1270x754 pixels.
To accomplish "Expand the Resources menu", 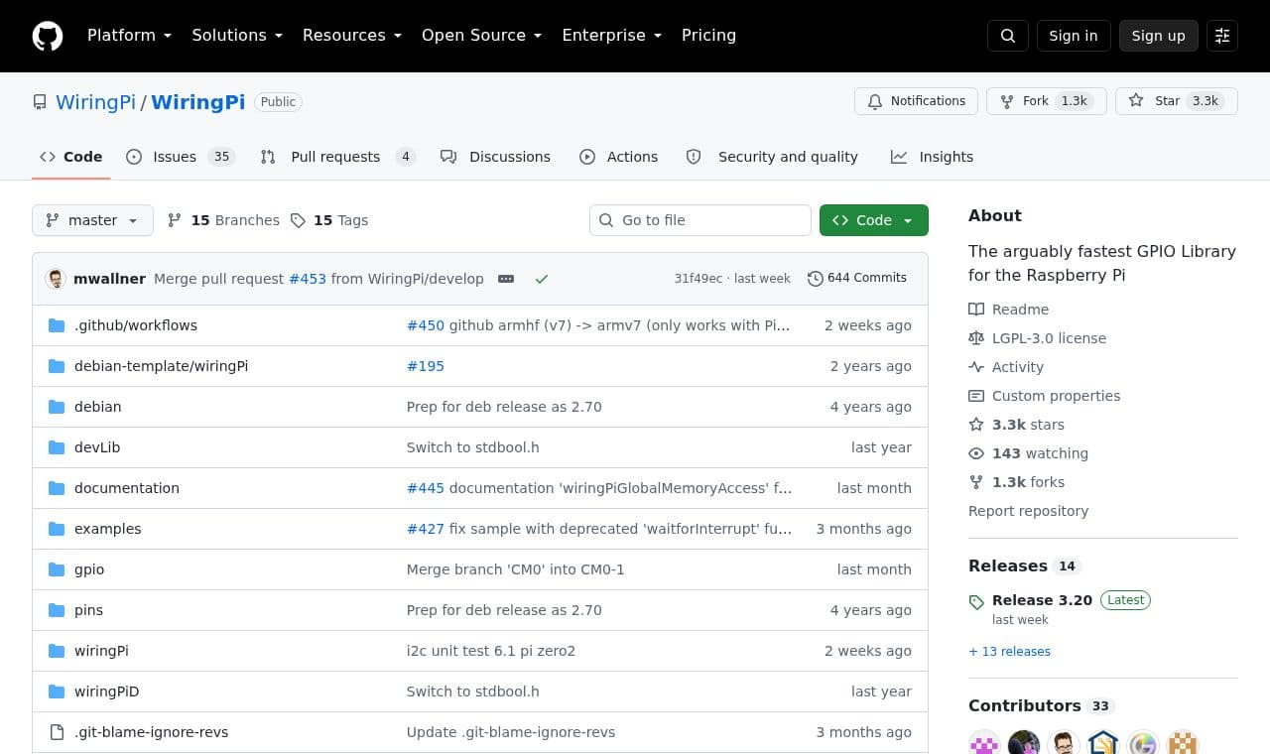I will pos(352,36).
